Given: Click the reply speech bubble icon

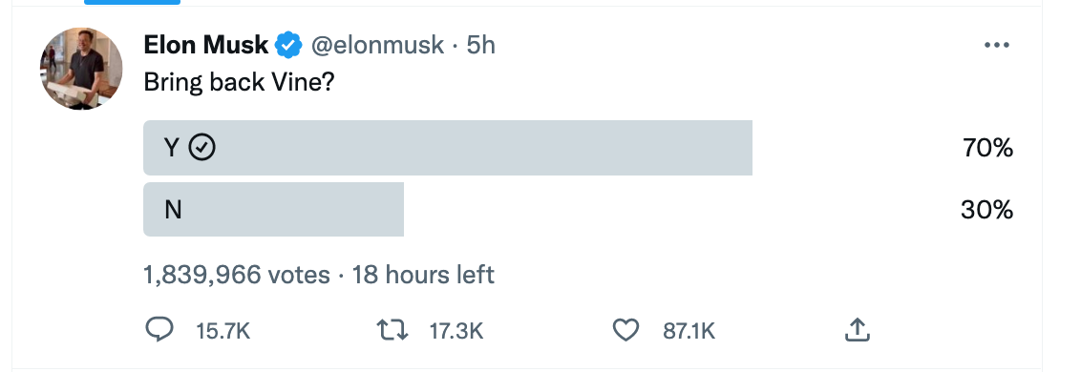Looking at the screenshot, I should click(x=159, y=330).
